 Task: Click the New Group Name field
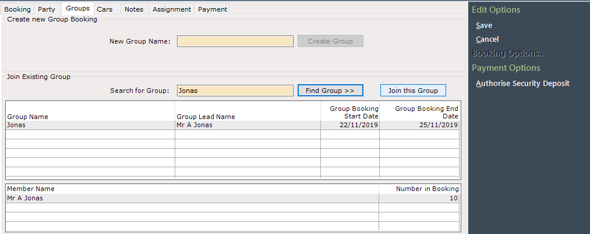(235, 41)
